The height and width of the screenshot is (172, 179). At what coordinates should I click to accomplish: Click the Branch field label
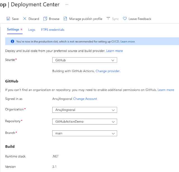(10, 133)
